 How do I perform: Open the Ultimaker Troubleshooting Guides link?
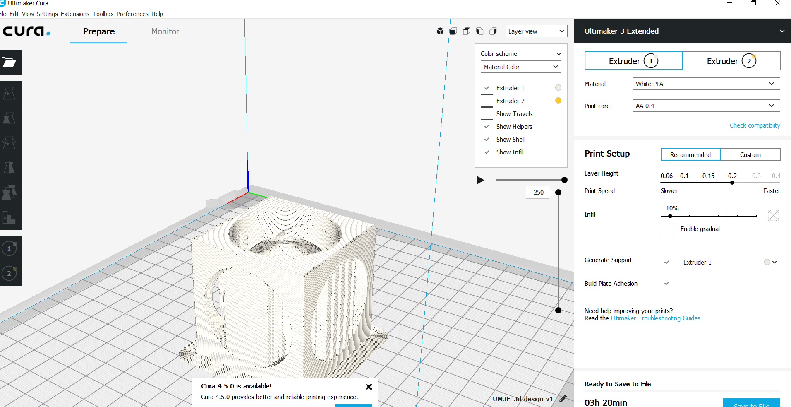click(656, 318)
